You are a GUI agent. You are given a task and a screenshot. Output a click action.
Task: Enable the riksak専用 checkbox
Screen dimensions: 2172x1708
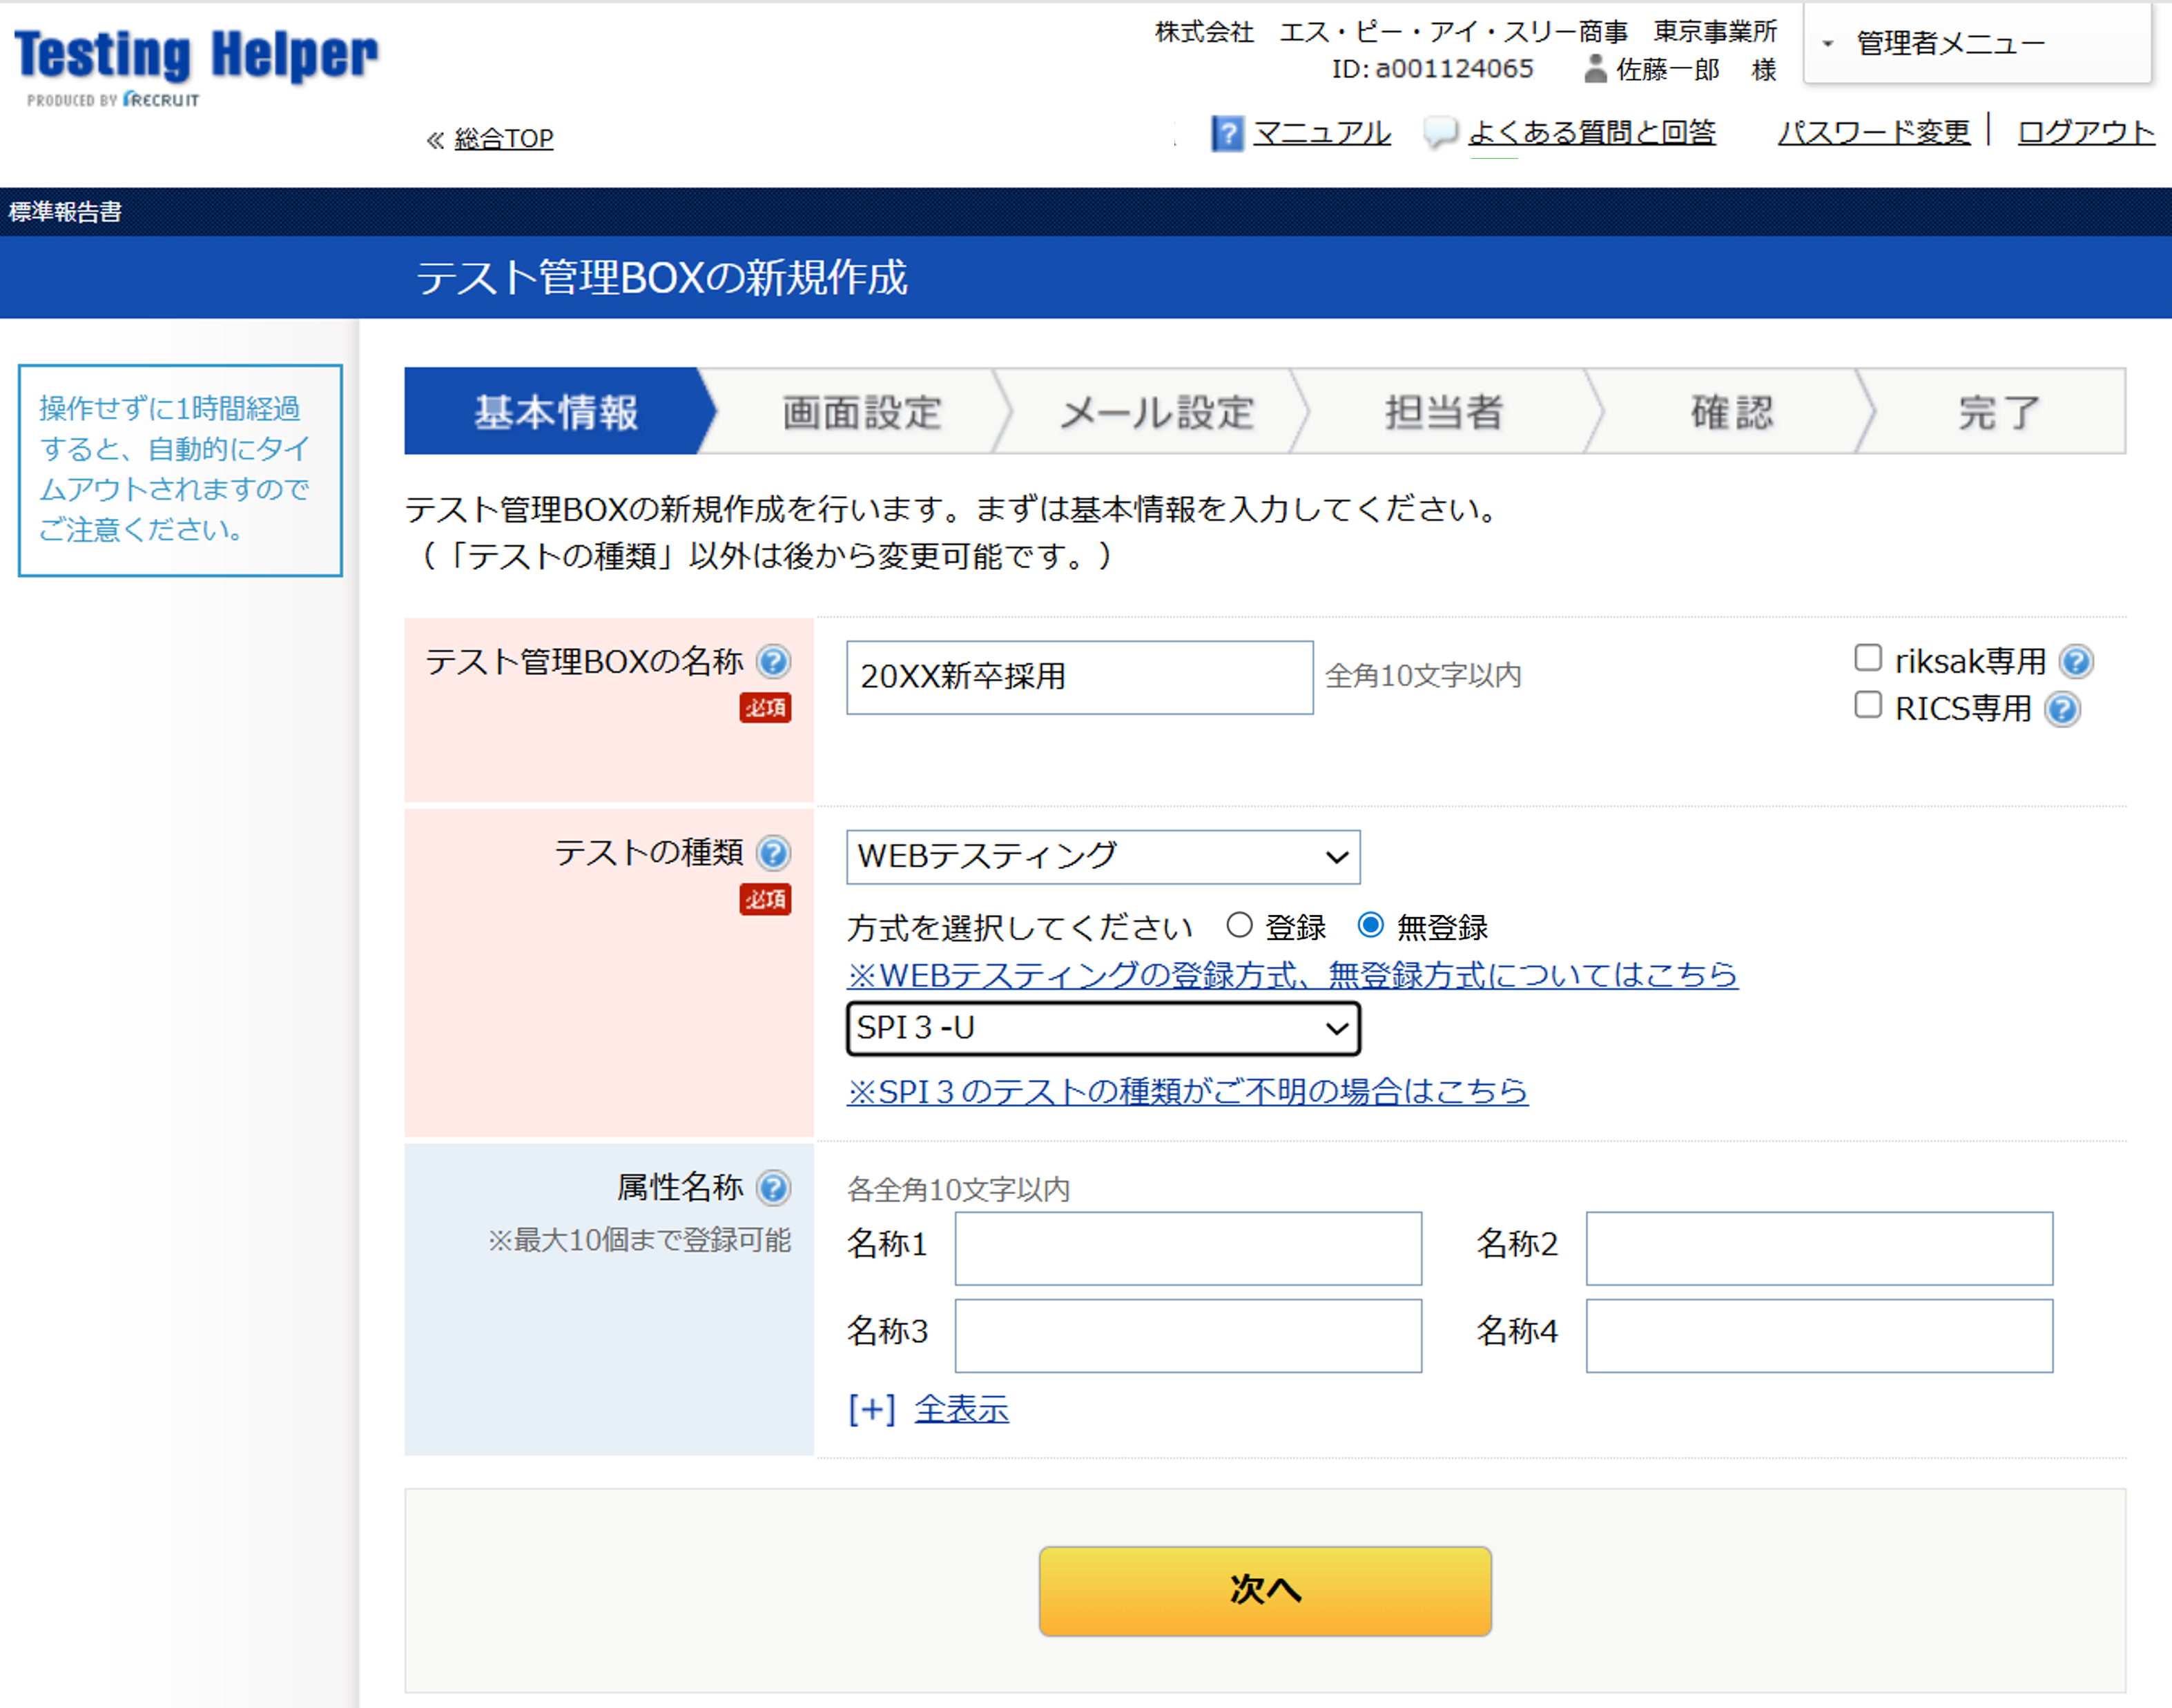1868,657
